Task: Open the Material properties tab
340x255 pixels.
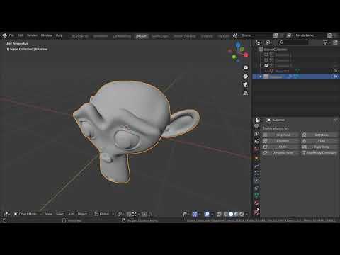Action: pos(256,203)
